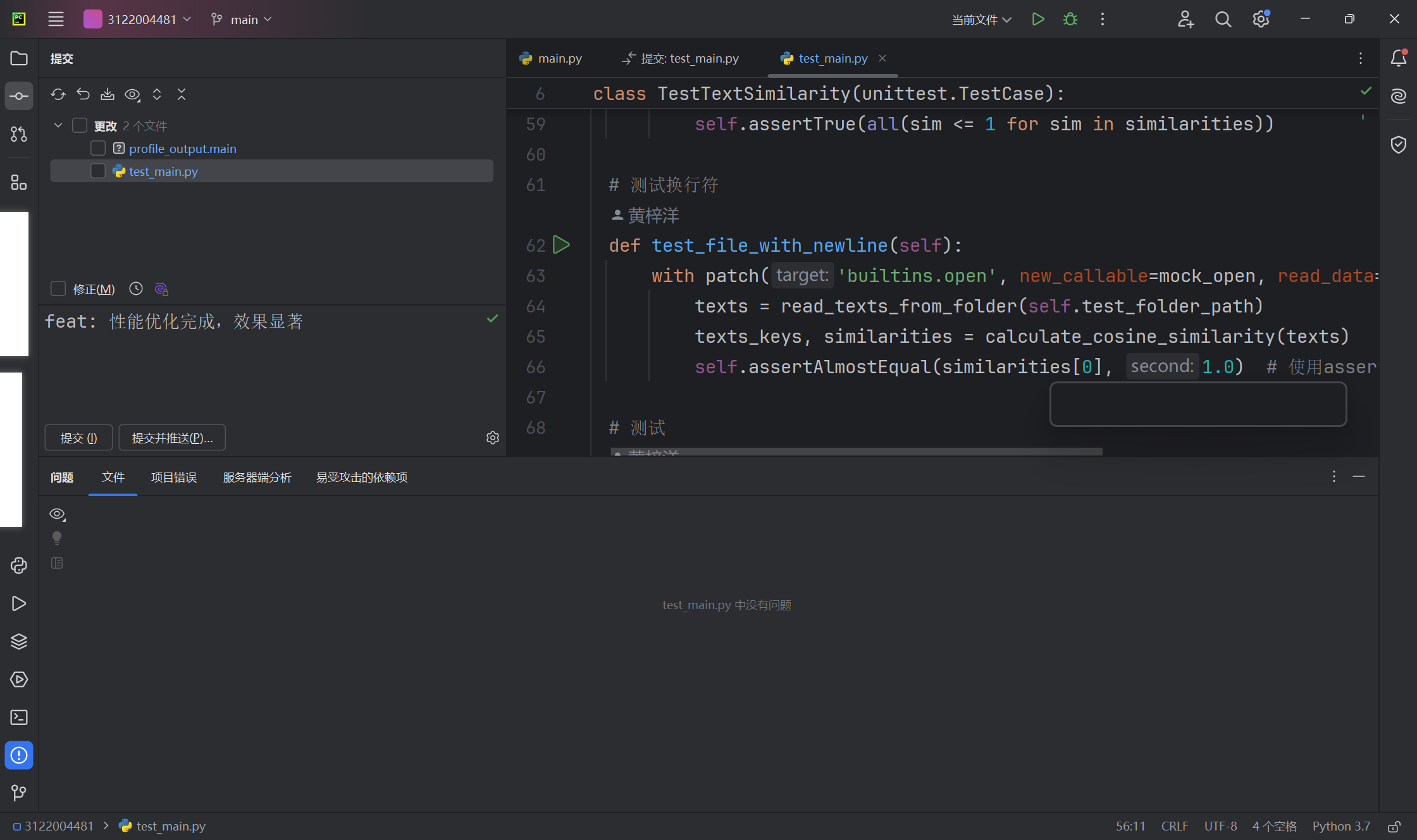Open 当前文件 run configuration dropdown
This screenshot has height=840, width=1417.
click(x=982, y=20)
